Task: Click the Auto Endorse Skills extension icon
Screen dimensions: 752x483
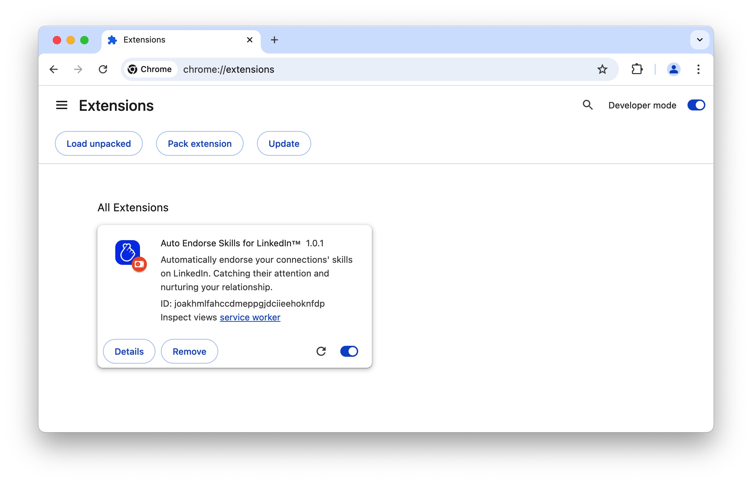Action: tap(128, 253)
